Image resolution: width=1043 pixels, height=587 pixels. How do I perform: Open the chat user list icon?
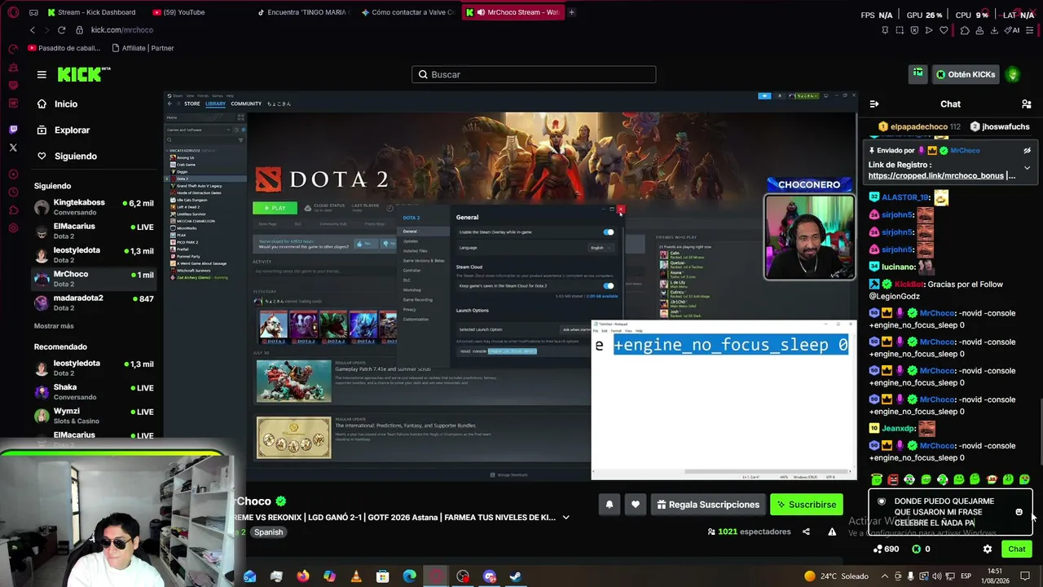point(1027,104)
